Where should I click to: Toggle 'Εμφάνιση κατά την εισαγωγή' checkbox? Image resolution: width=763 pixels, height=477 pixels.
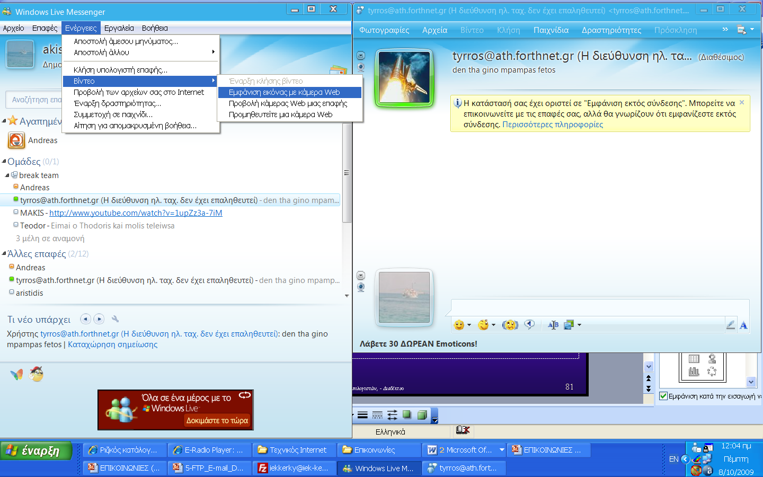point(663,396)
